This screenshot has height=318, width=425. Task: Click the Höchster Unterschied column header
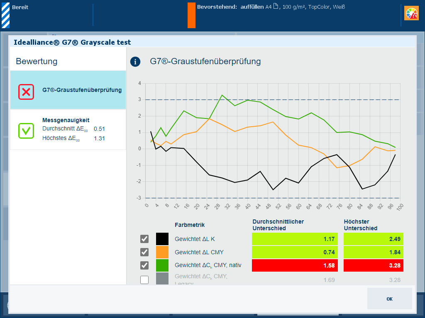pyautogui.click(x=361, y=225)
